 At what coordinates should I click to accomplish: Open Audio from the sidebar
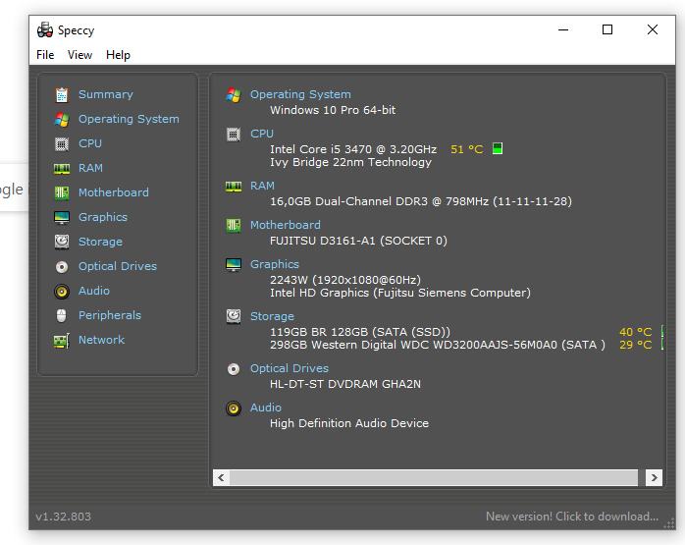click(x=94, y=291)
